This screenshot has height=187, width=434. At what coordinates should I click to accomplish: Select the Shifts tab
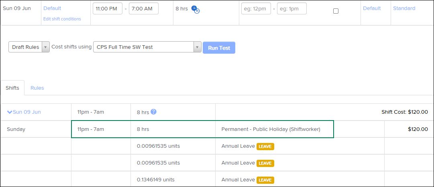pyautogui.click(x=12, y=88)
